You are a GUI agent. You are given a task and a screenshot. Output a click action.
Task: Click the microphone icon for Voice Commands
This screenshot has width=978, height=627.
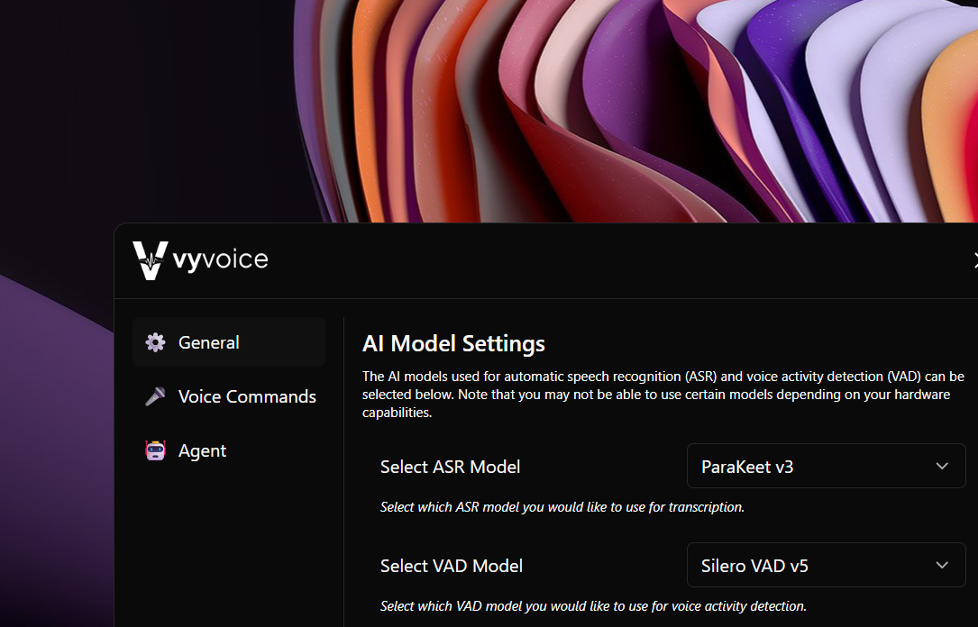156,396
